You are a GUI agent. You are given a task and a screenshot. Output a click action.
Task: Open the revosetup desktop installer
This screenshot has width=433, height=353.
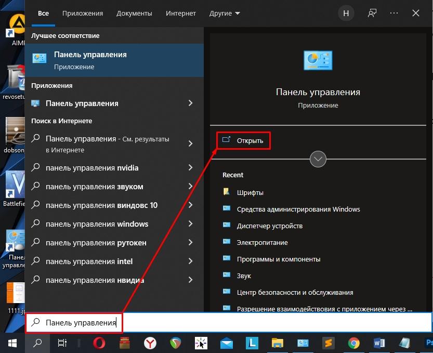click(x=14, y=82)
